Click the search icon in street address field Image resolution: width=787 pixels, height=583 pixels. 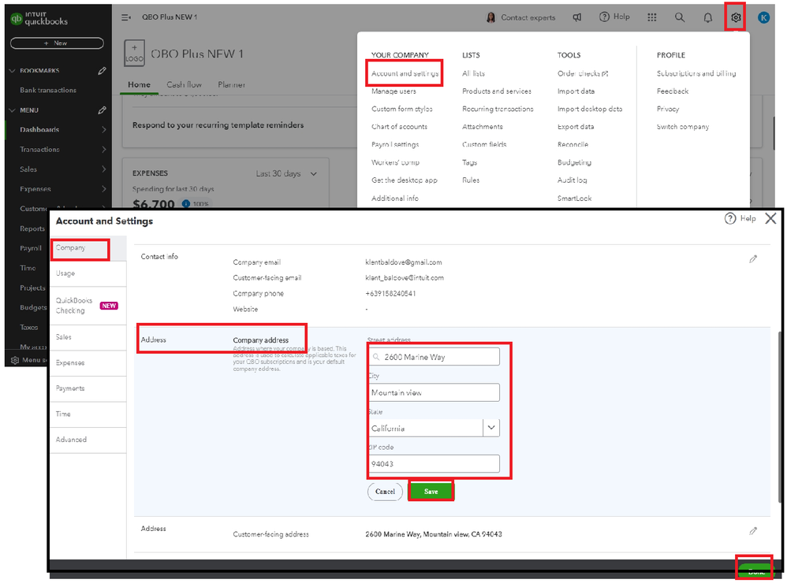coord(376,357)
